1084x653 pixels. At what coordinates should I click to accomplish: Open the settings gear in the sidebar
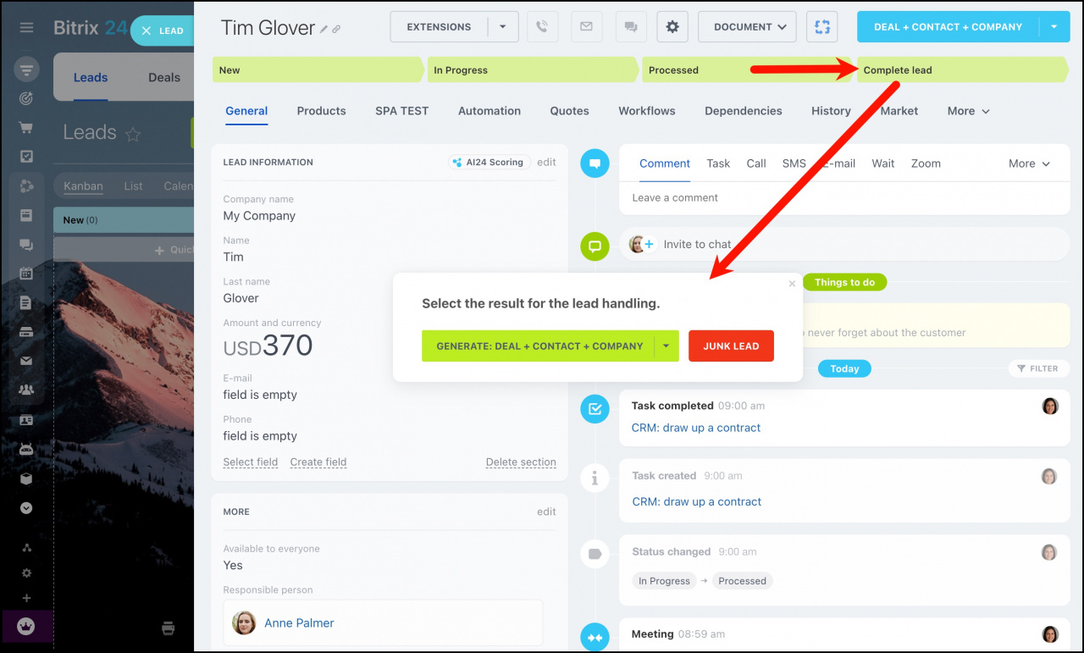point(26,573)
